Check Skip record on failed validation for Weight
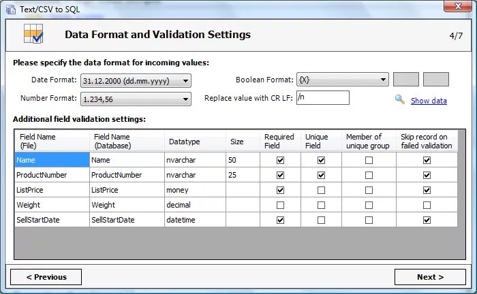477x294 pixels. click(427, 205)
